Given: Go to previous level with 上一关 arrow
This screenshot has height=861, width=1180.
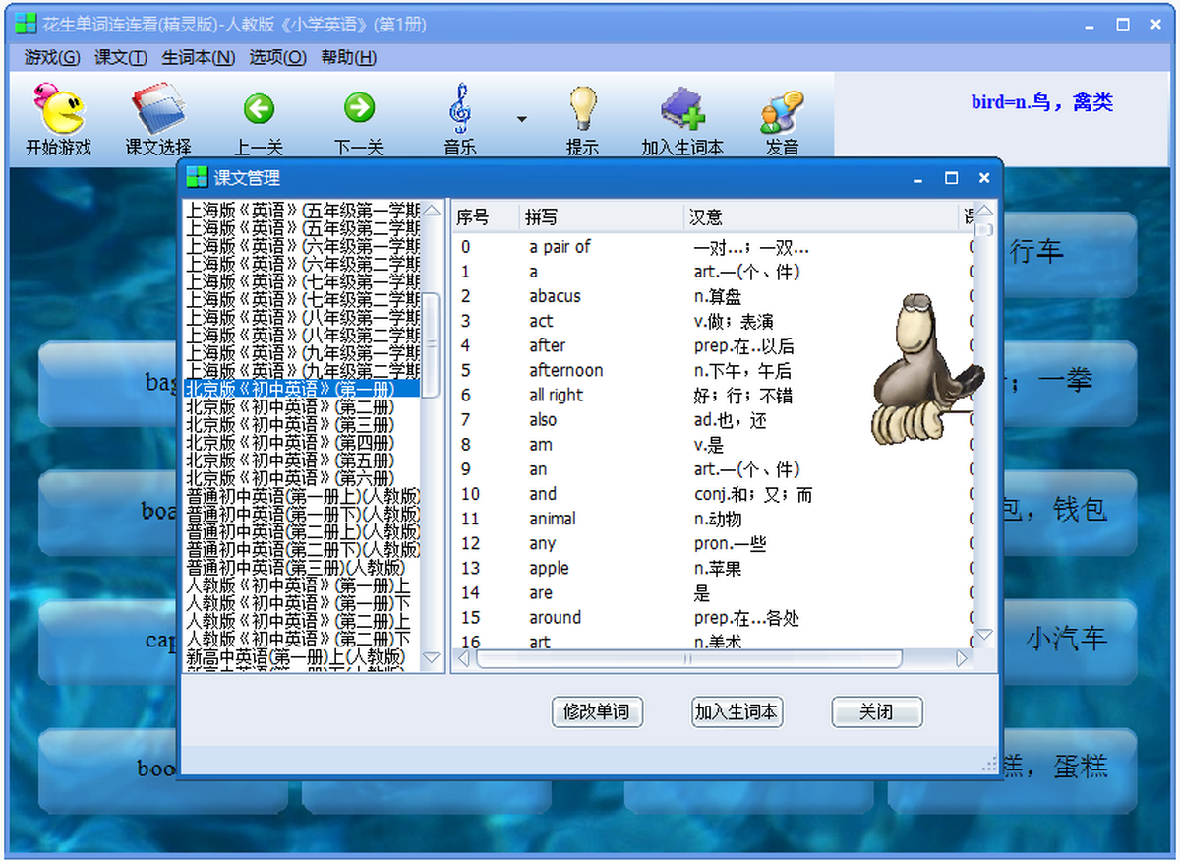Looking at the screenshot, I should click(259, 108).
